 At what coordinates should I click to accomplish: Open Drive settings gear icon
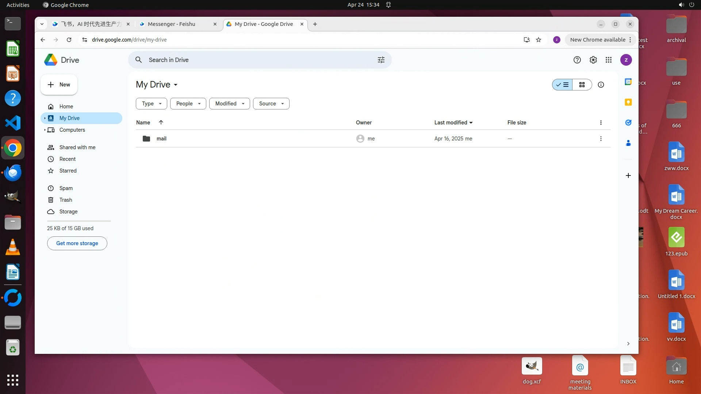pos(593,60)
